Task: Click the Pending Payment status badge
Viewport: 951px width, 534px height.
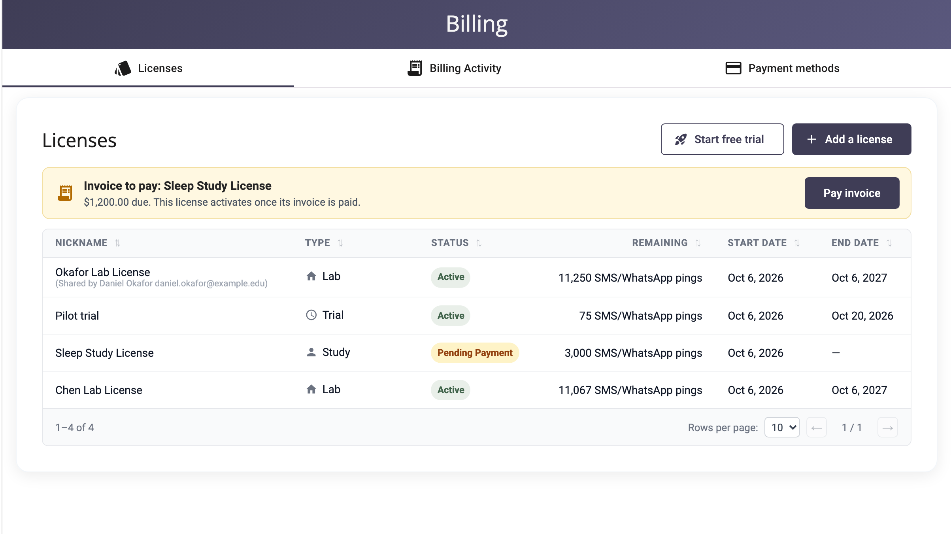Action: click(475, 353)
